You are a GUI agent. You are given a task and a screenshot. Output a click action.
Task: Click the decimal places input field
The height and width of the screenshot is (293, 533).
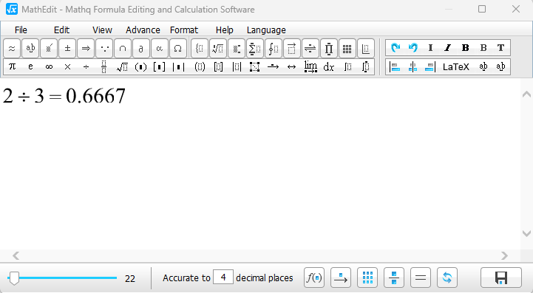pos(223,277)
